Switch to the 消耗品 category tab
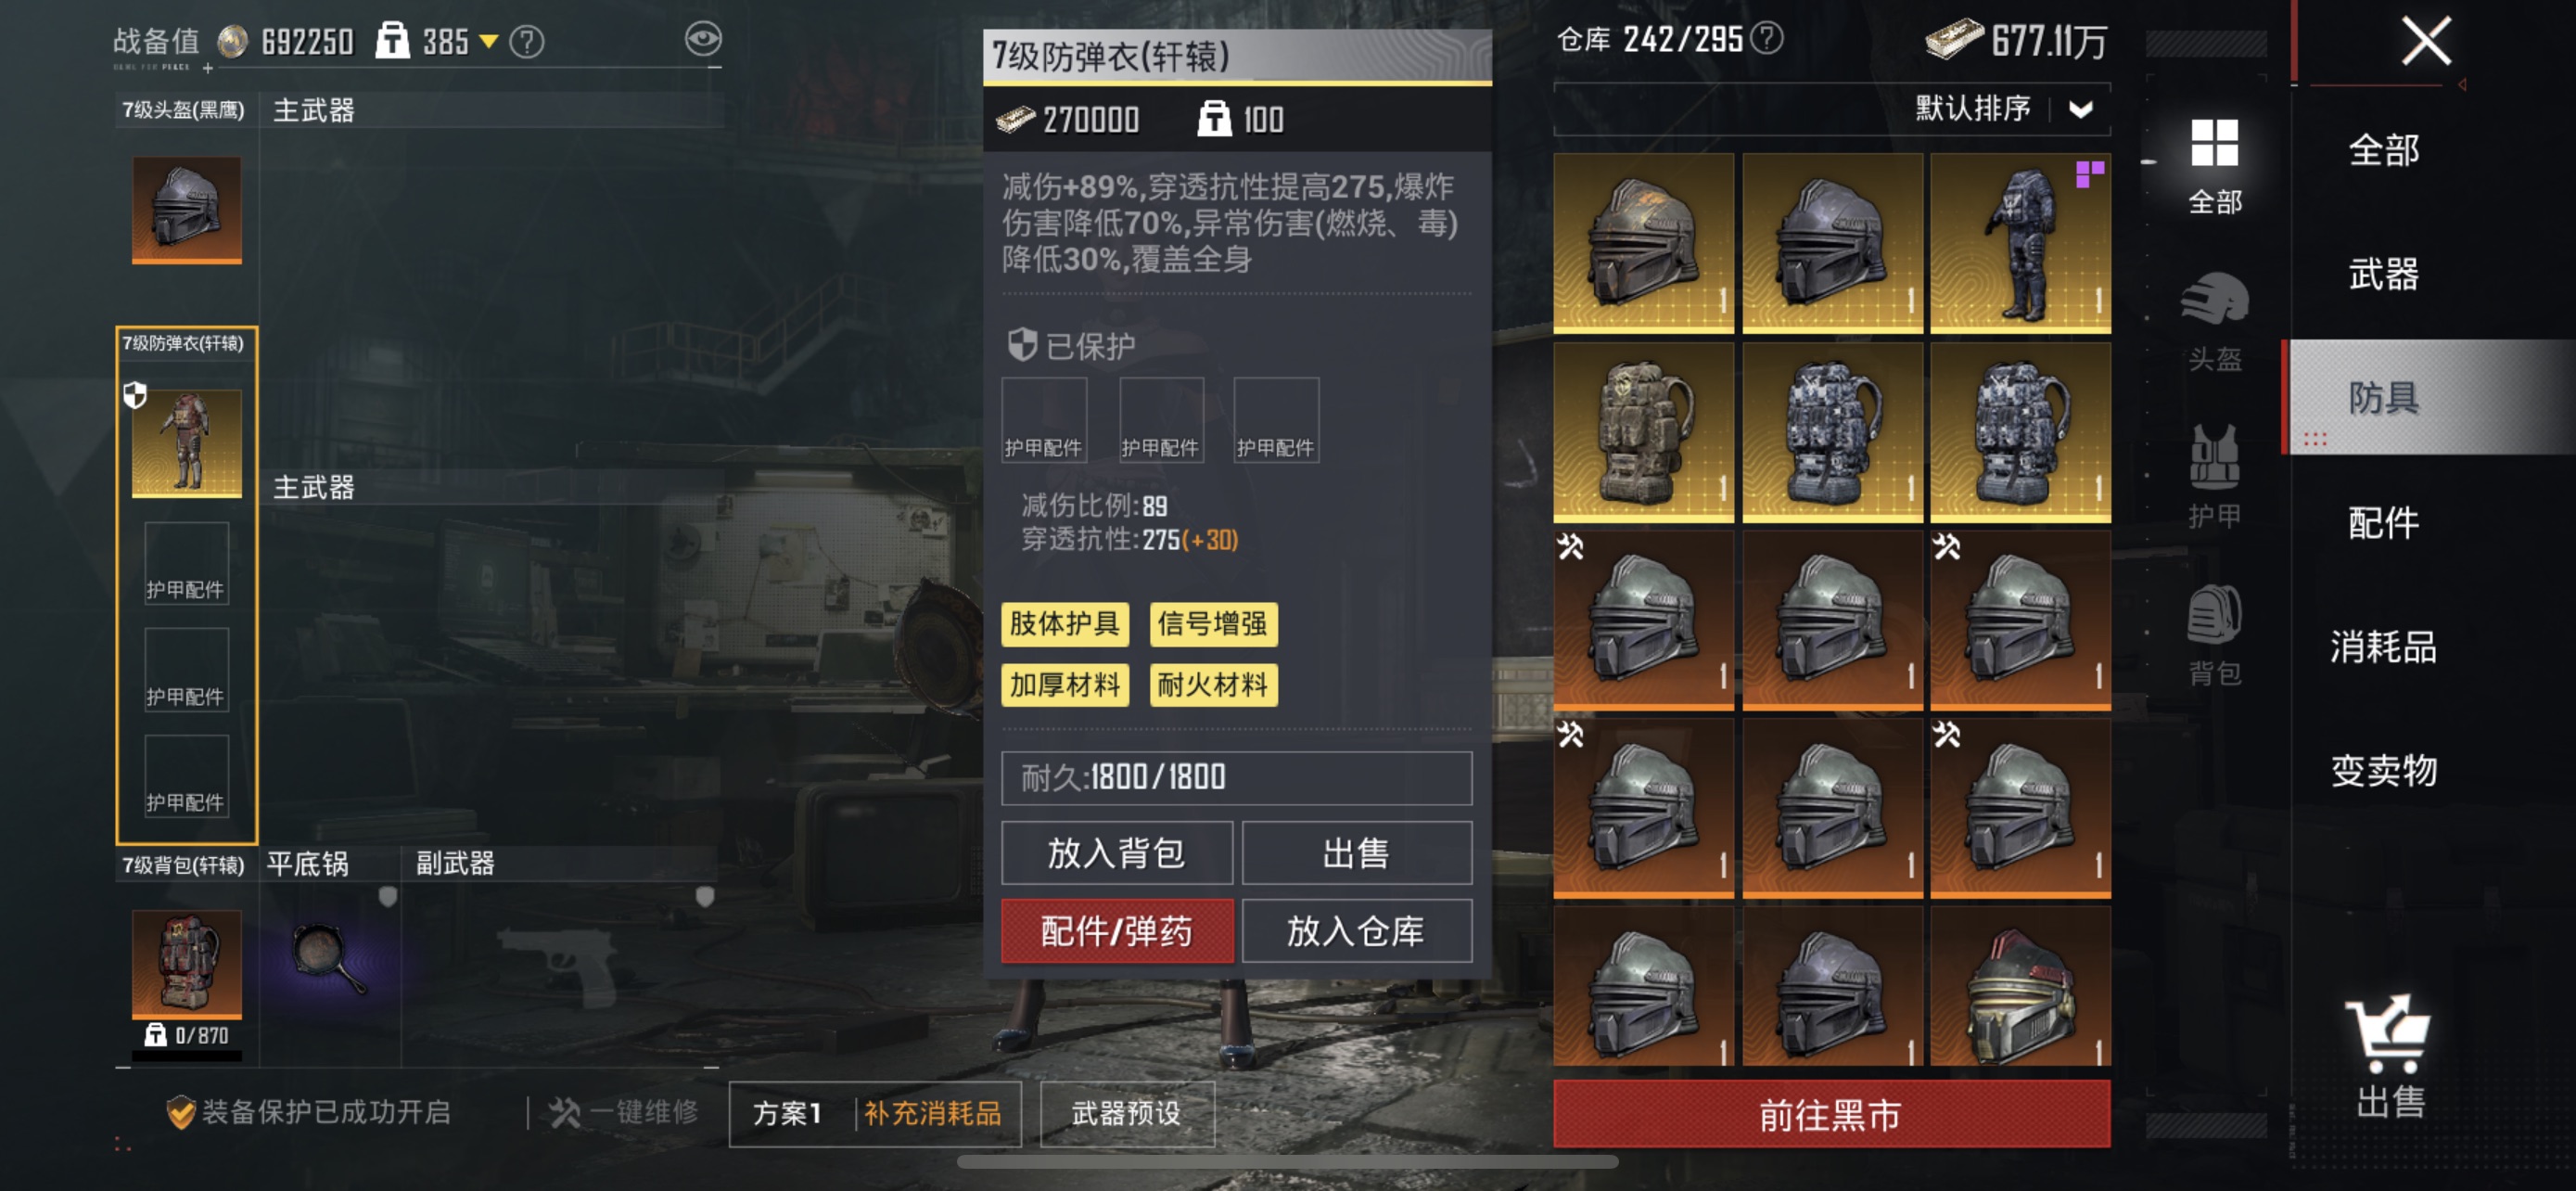This screenshot has height=1191, width=2576. pos(2383,646)
